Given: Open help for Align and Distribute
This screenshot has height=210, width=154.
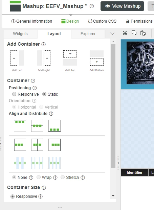Looking at the screenshot, I should click(51, 114).
